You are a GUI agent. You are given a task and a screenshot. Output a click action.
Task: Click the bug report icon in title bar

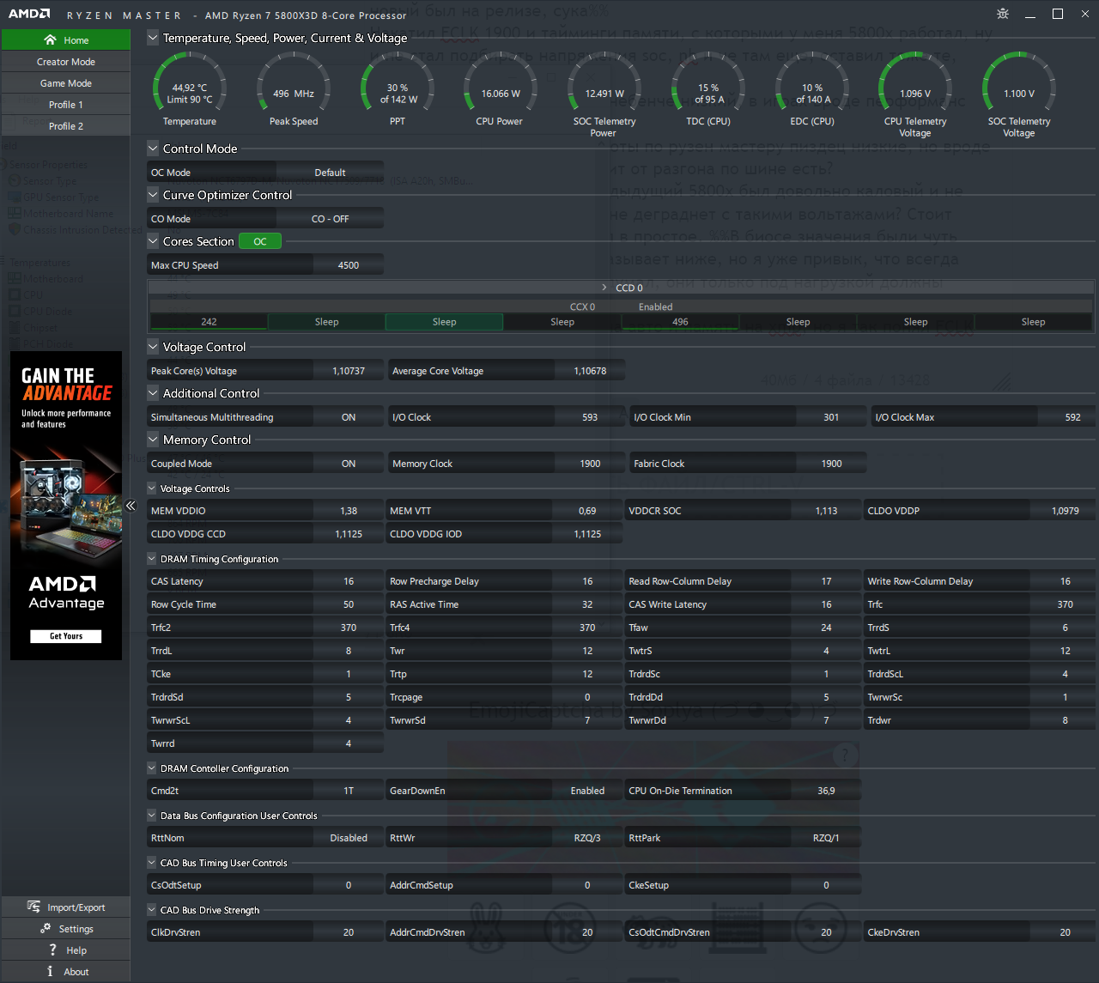coord(1003,14)
